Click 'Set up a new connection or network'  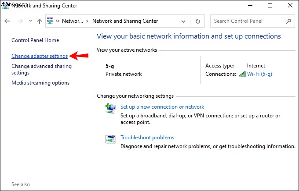pyautogui.click(x=162, y=107)
